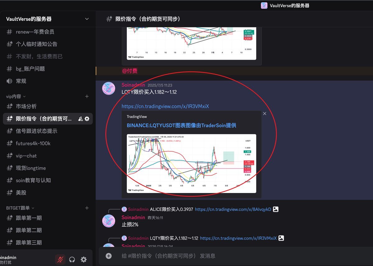Viewport: 373px width, 266px height.
Task: Click the @付费 role mention
Action: click(130, 71)
